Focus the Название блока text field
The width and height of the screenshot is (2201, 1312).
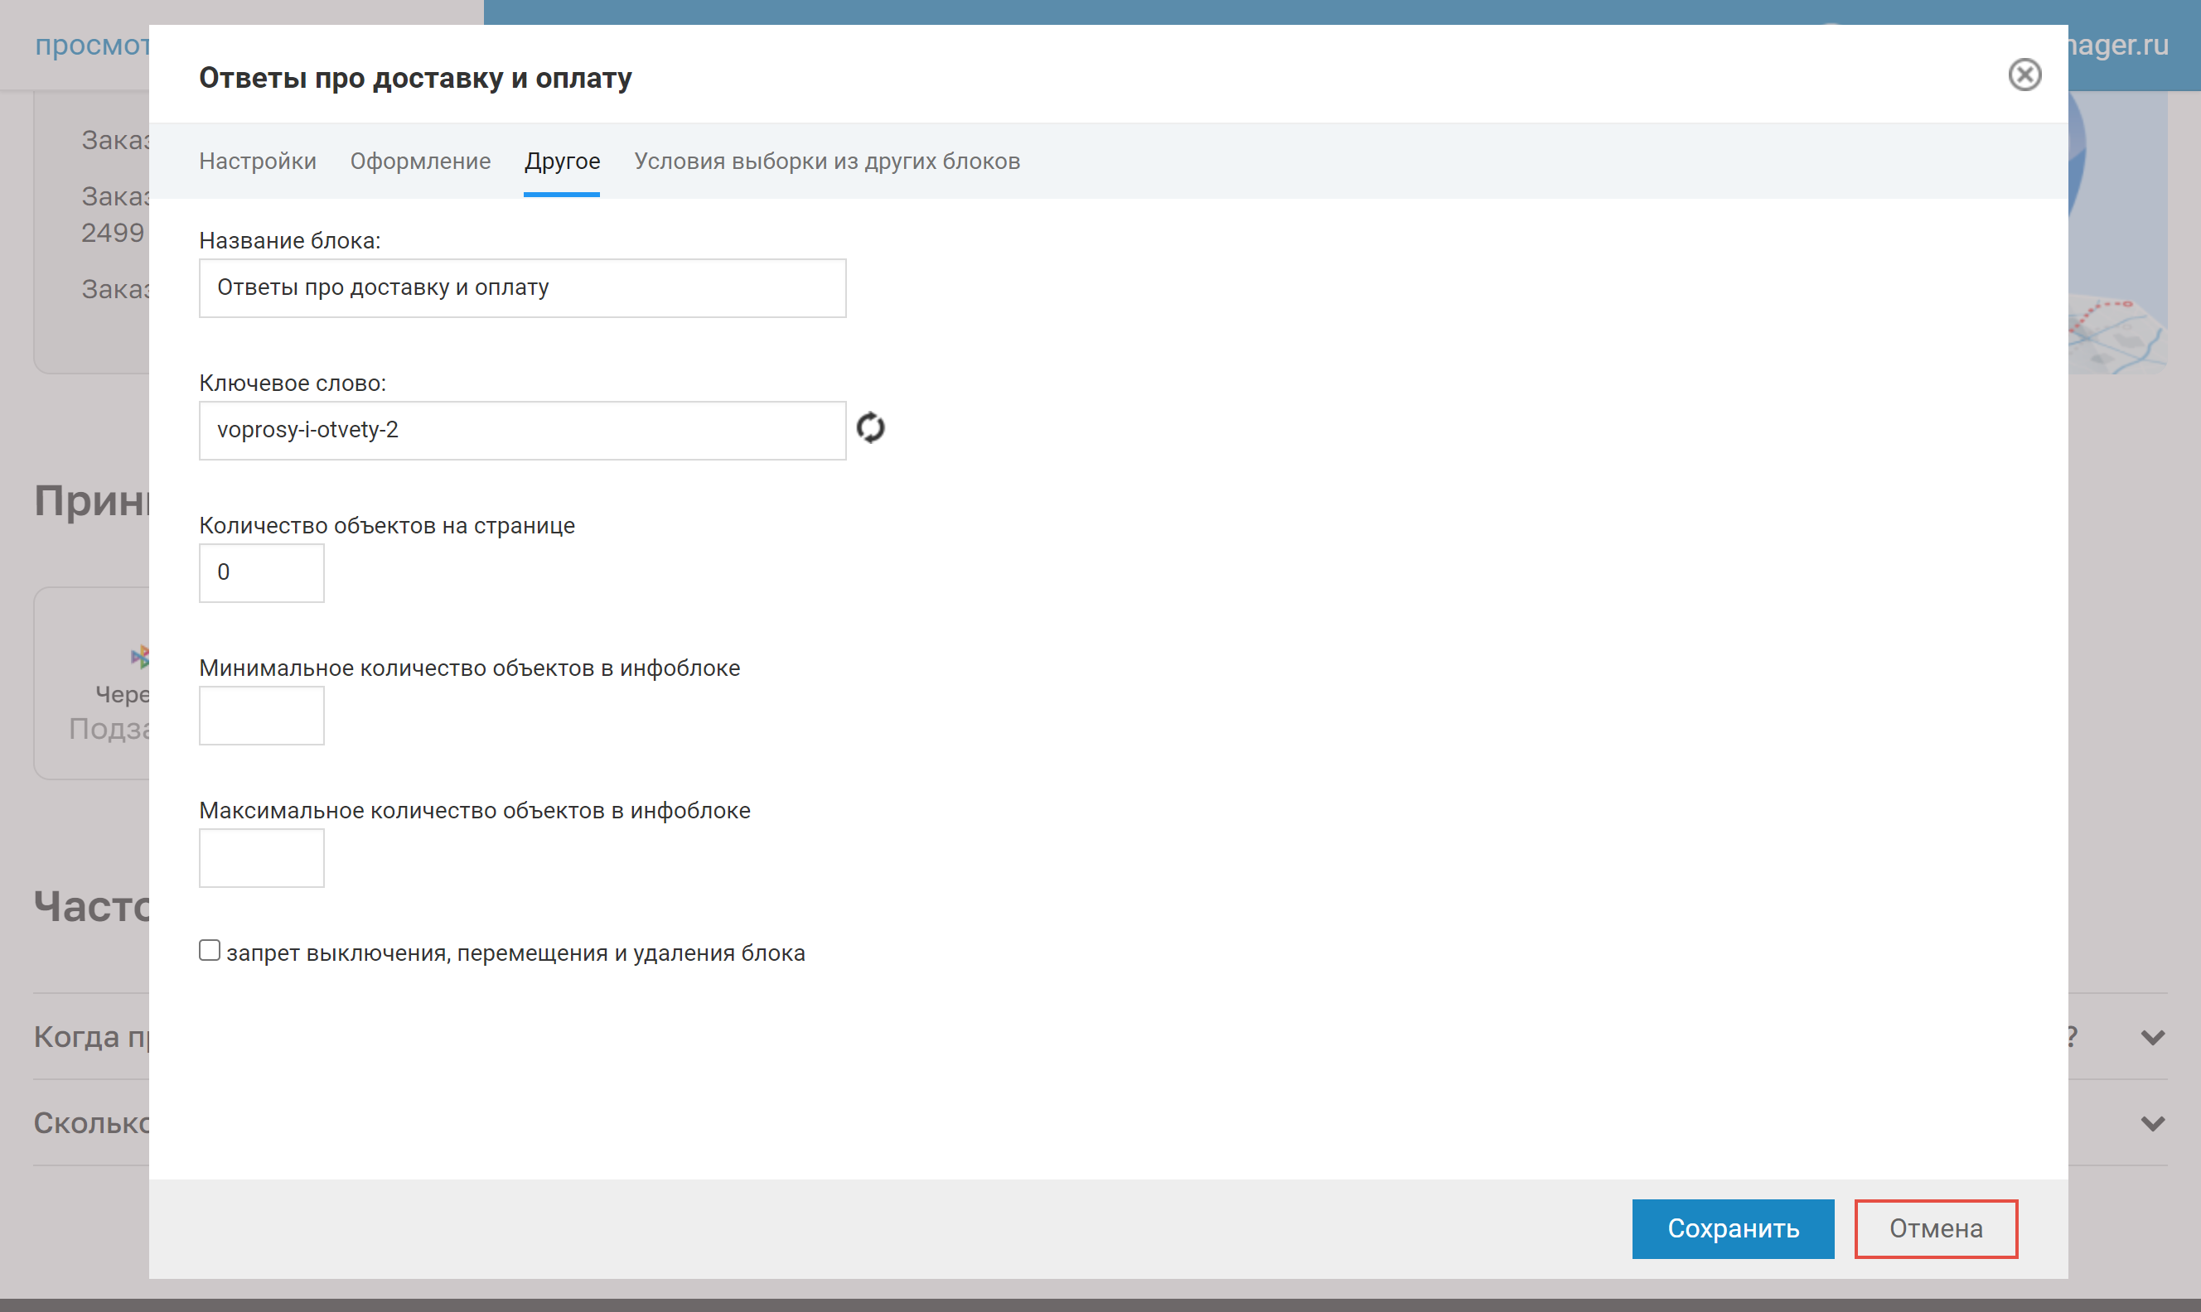click(522, 288)
